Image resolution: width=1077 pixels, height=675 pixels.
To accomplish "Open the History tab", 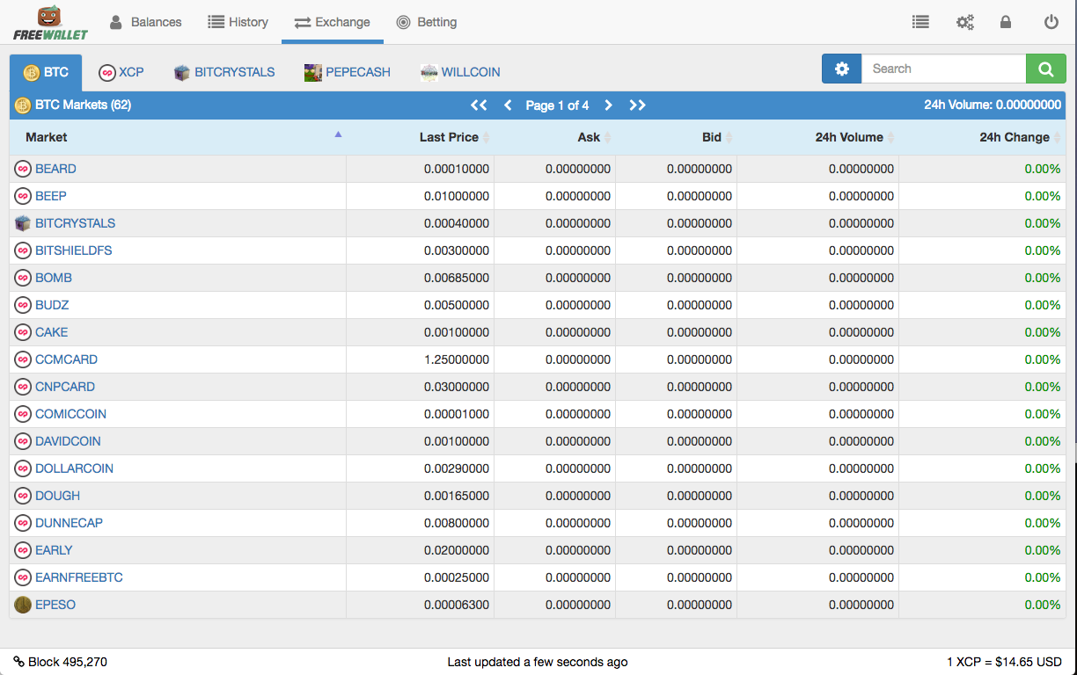I will (238, 22).
